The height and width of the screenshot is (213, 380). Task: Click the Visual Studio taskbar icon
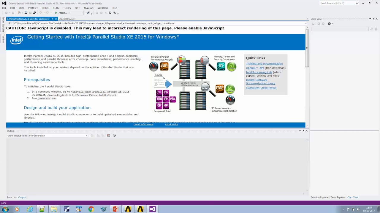152,209
